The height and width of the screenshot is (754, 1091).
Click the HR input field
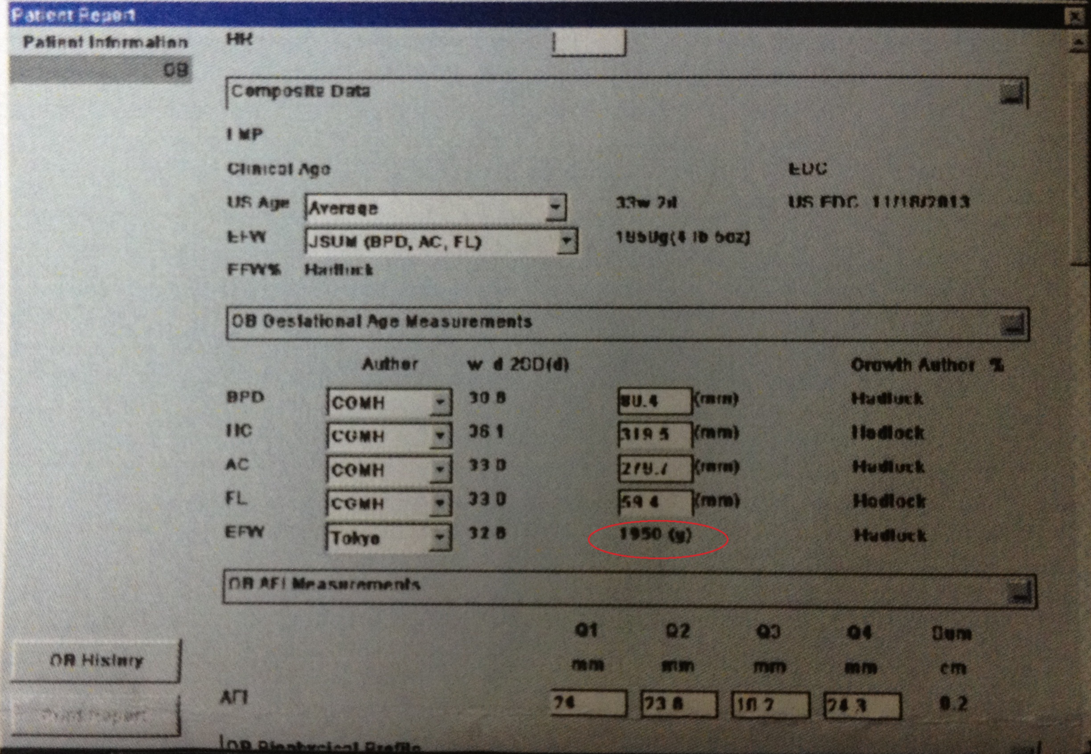[589, 43]
